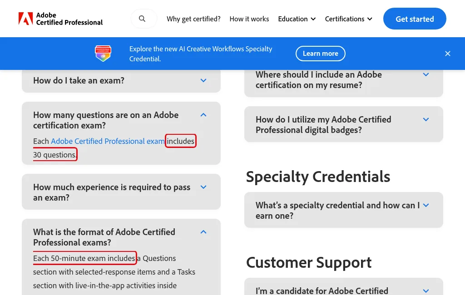Click the Customer Support heading
465x295 pixels.
[309, 262]
